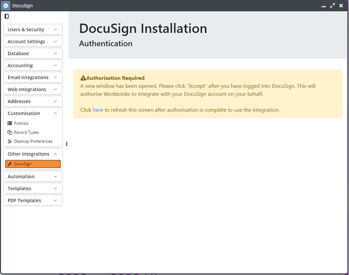Select the DocuSign integration item
The width and height of the screenshot is (349, 275).
[33, 164]
